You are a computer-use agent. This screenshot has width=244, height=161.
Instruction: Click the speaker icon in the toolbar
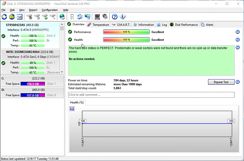pyautogui.click(x=105, y=17)
